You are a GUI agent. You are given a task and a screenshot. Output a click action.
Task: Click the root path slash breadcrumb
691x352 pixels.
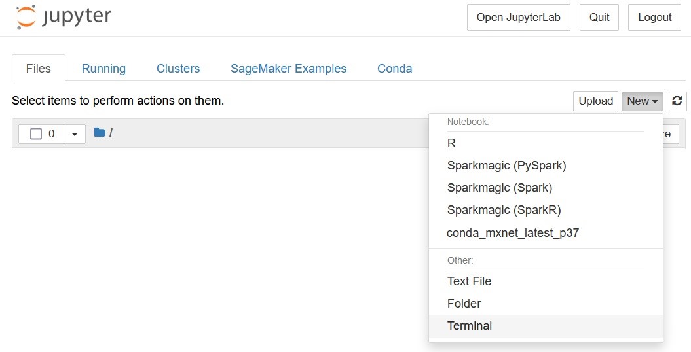coord(111,132)
